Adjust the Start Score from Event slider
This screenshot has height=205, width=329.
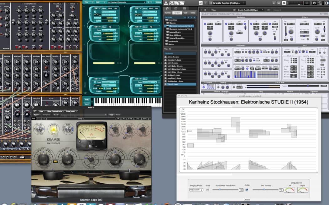click(x=225, y=189)
